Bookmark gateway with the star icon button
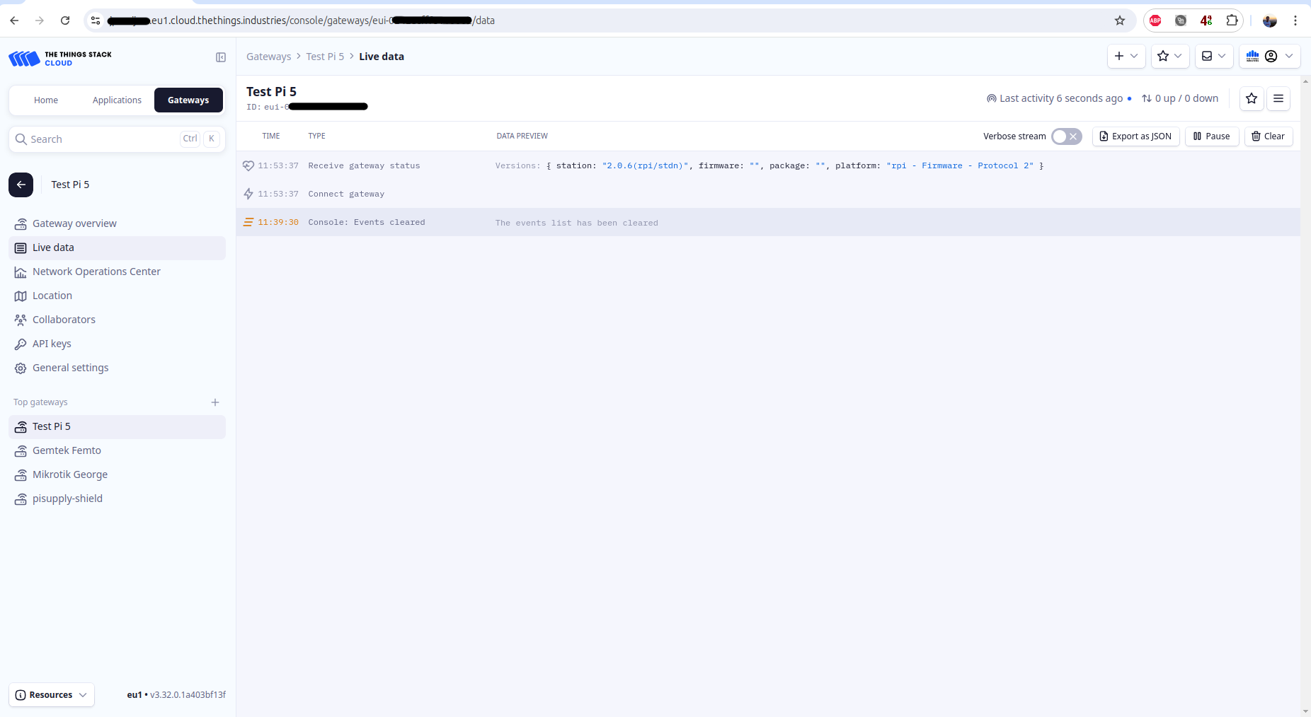Screen dimensions: 1311x717 click(1252, 98)
